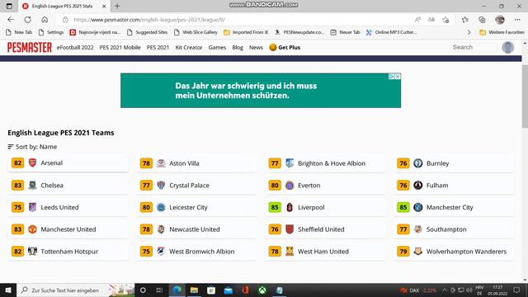This screenshot has width=528, height=297.
Task: Select the Chelsea team crest icon
Action: click(32, 185)
